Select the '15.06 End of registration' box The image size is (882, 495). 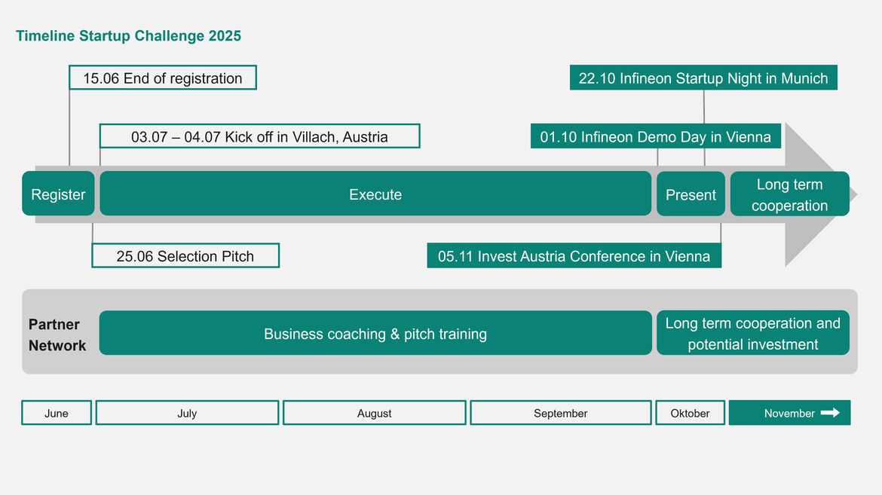(x=163, y=78)
